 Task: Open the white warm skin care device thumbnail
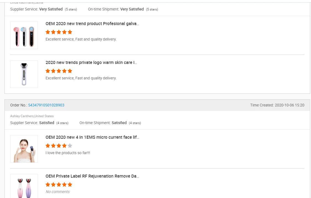[x=24, y=74]
